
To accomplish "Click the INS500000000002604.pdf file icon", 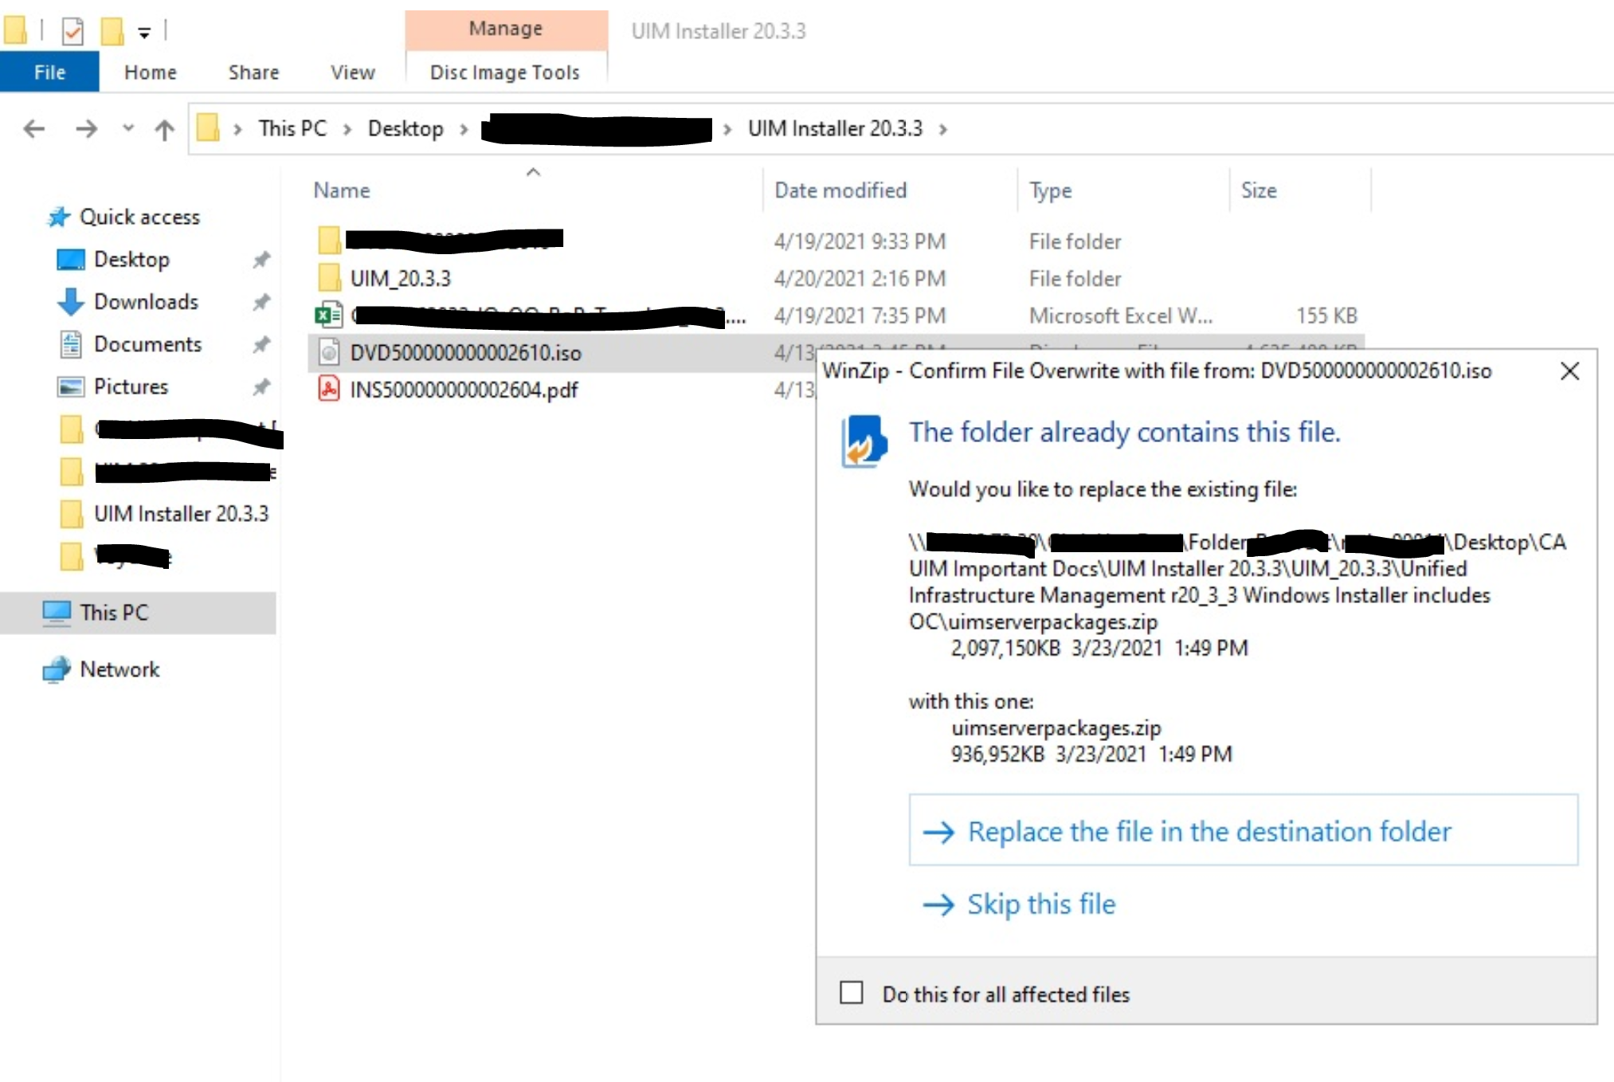I will 328,390.
